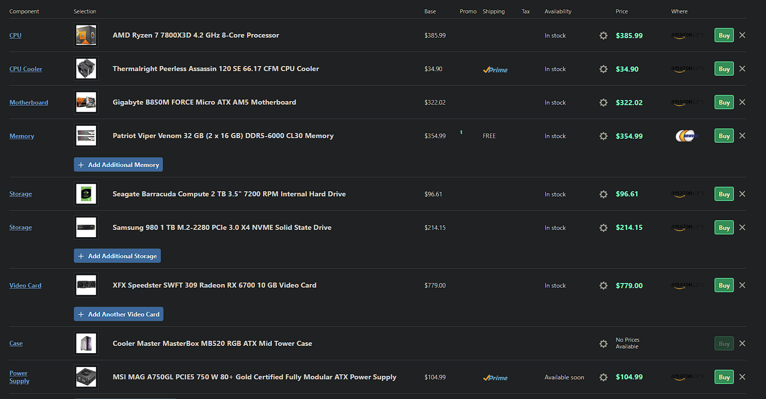Screen dimensions: 766x399
Task: Open the Video Card category link
Action: [25, 286]
